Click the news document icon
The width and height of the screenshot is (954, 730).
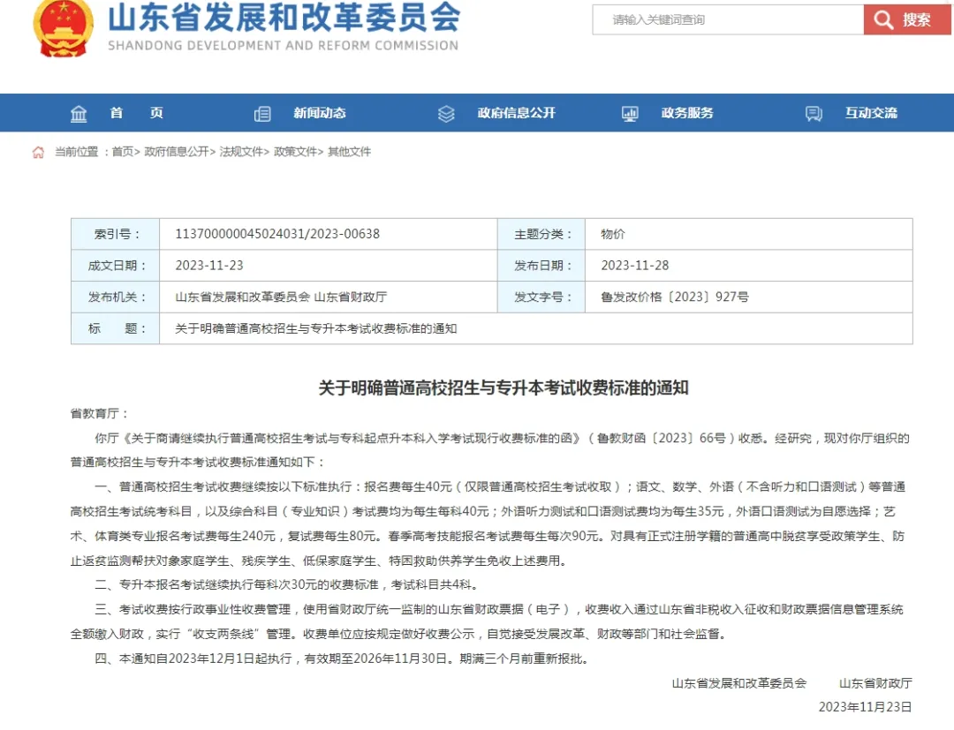tap(262, 114)
